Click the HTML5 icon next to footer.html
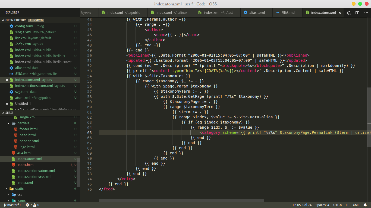This screenshot has height=208, width=371. [x=15, y=129]
